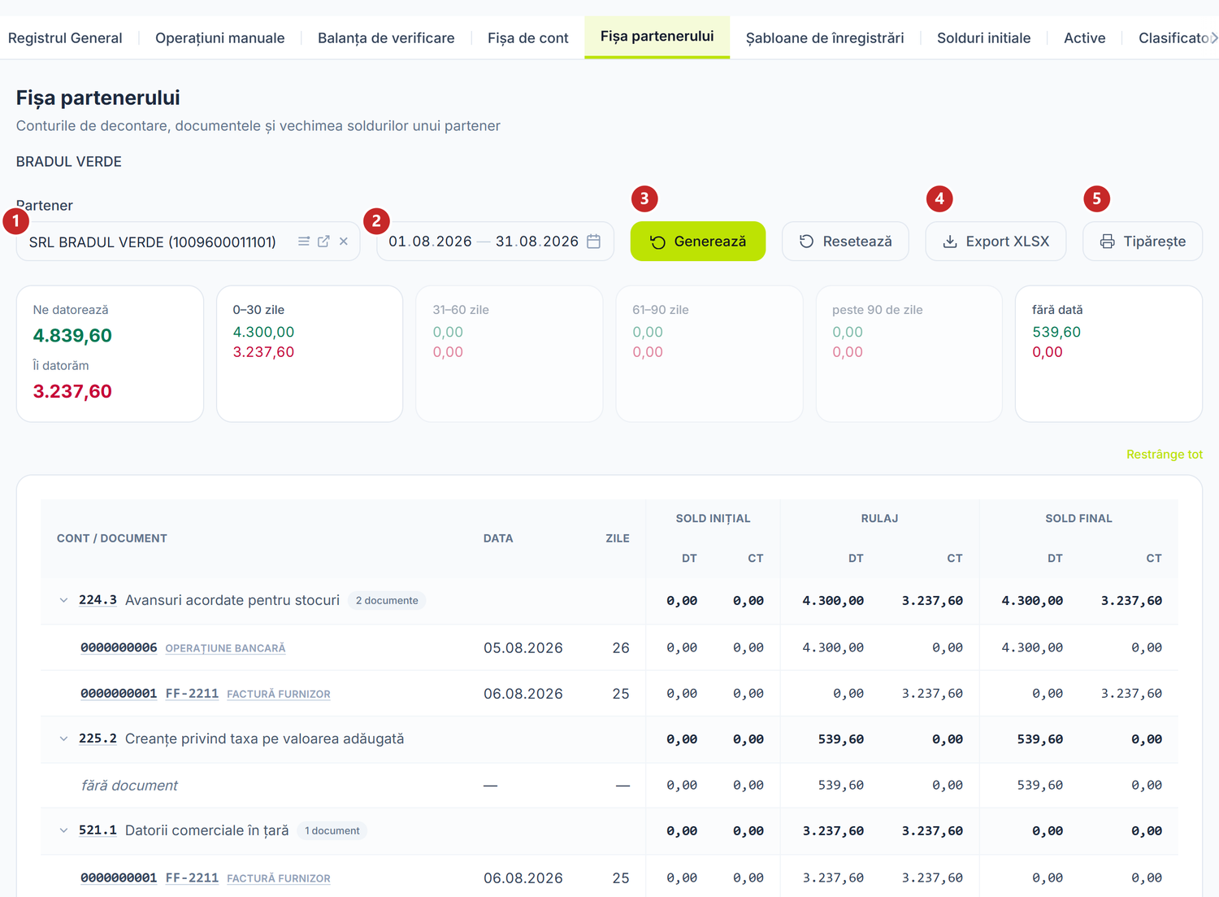Collapse account 521.1 Datorii comerciale row
The width and height of the screenshot is (1219, 897).
click(63, 830)
